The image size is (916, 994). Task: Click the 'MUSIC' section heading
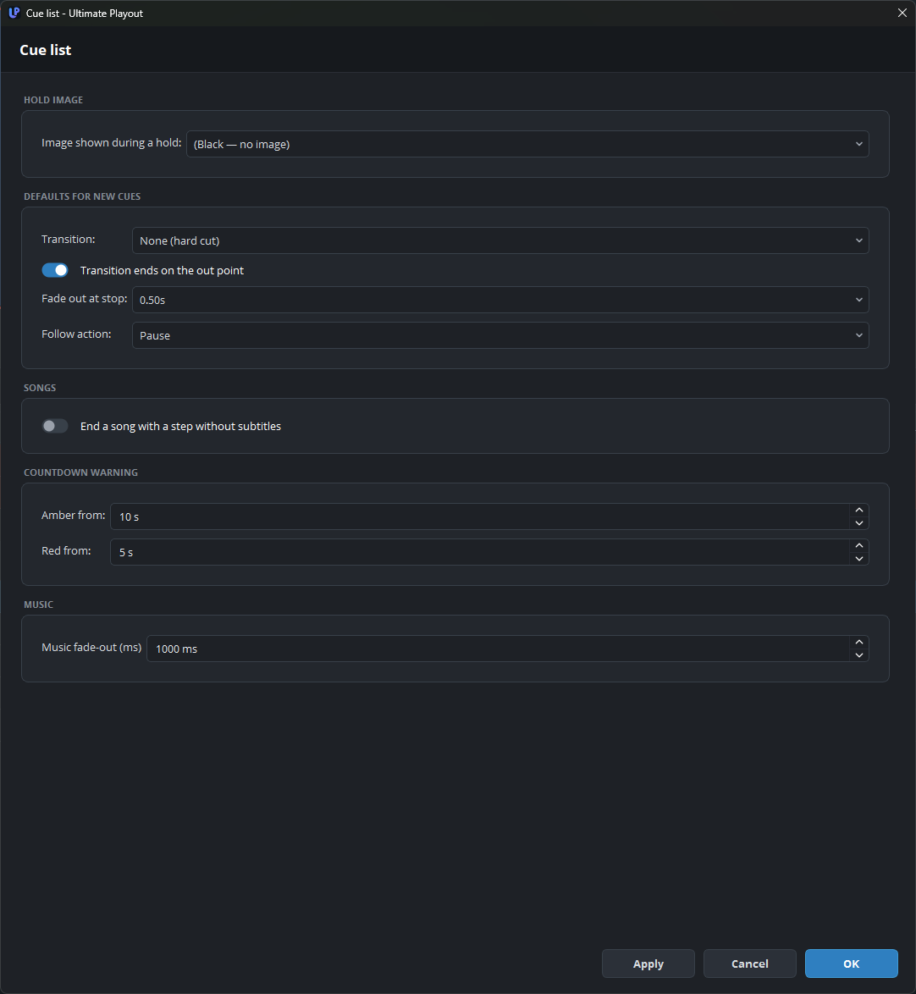tap(39, 605)
